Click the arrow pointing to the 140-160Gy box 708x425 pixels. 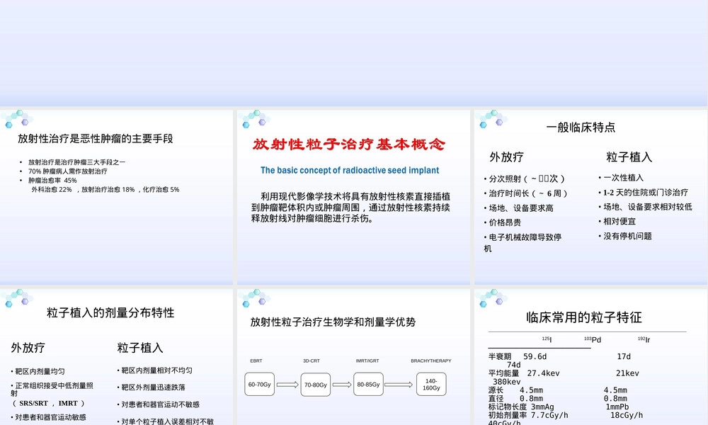coord(399,385)
